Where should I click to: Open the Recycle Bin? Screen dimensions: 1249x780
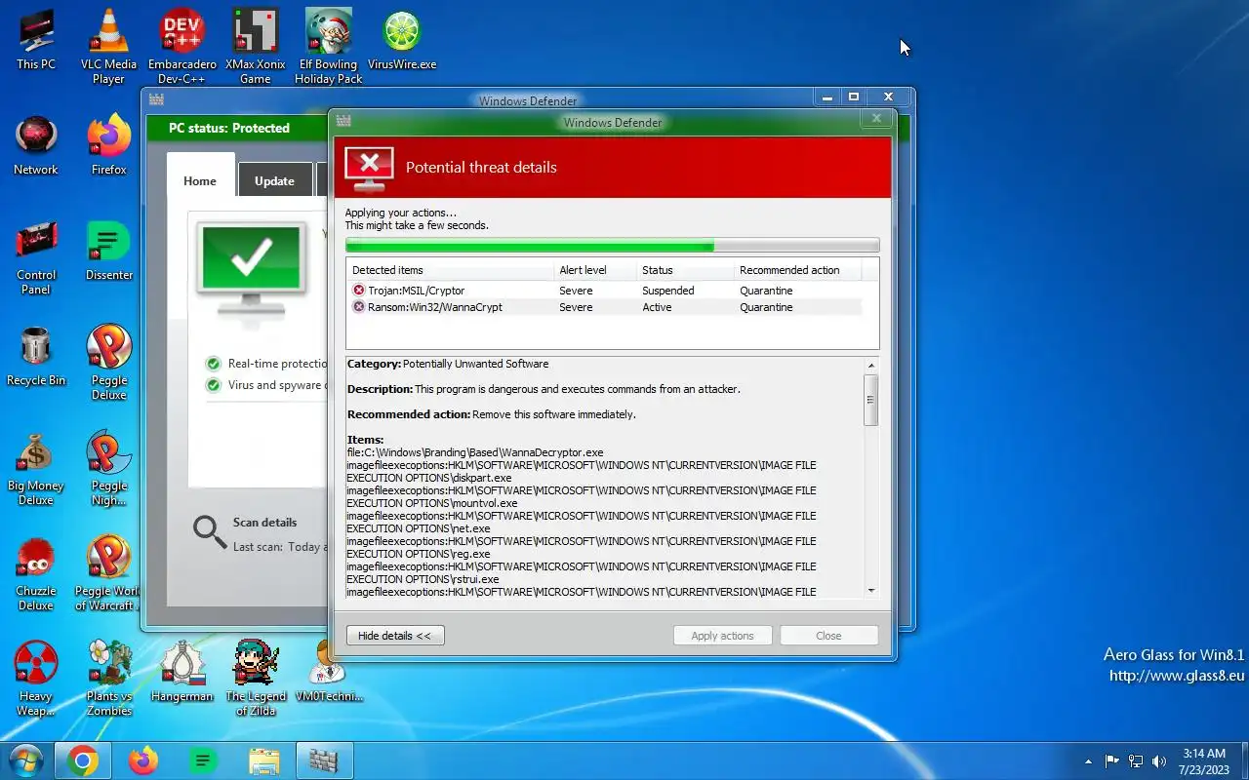(x=36, y=356)
